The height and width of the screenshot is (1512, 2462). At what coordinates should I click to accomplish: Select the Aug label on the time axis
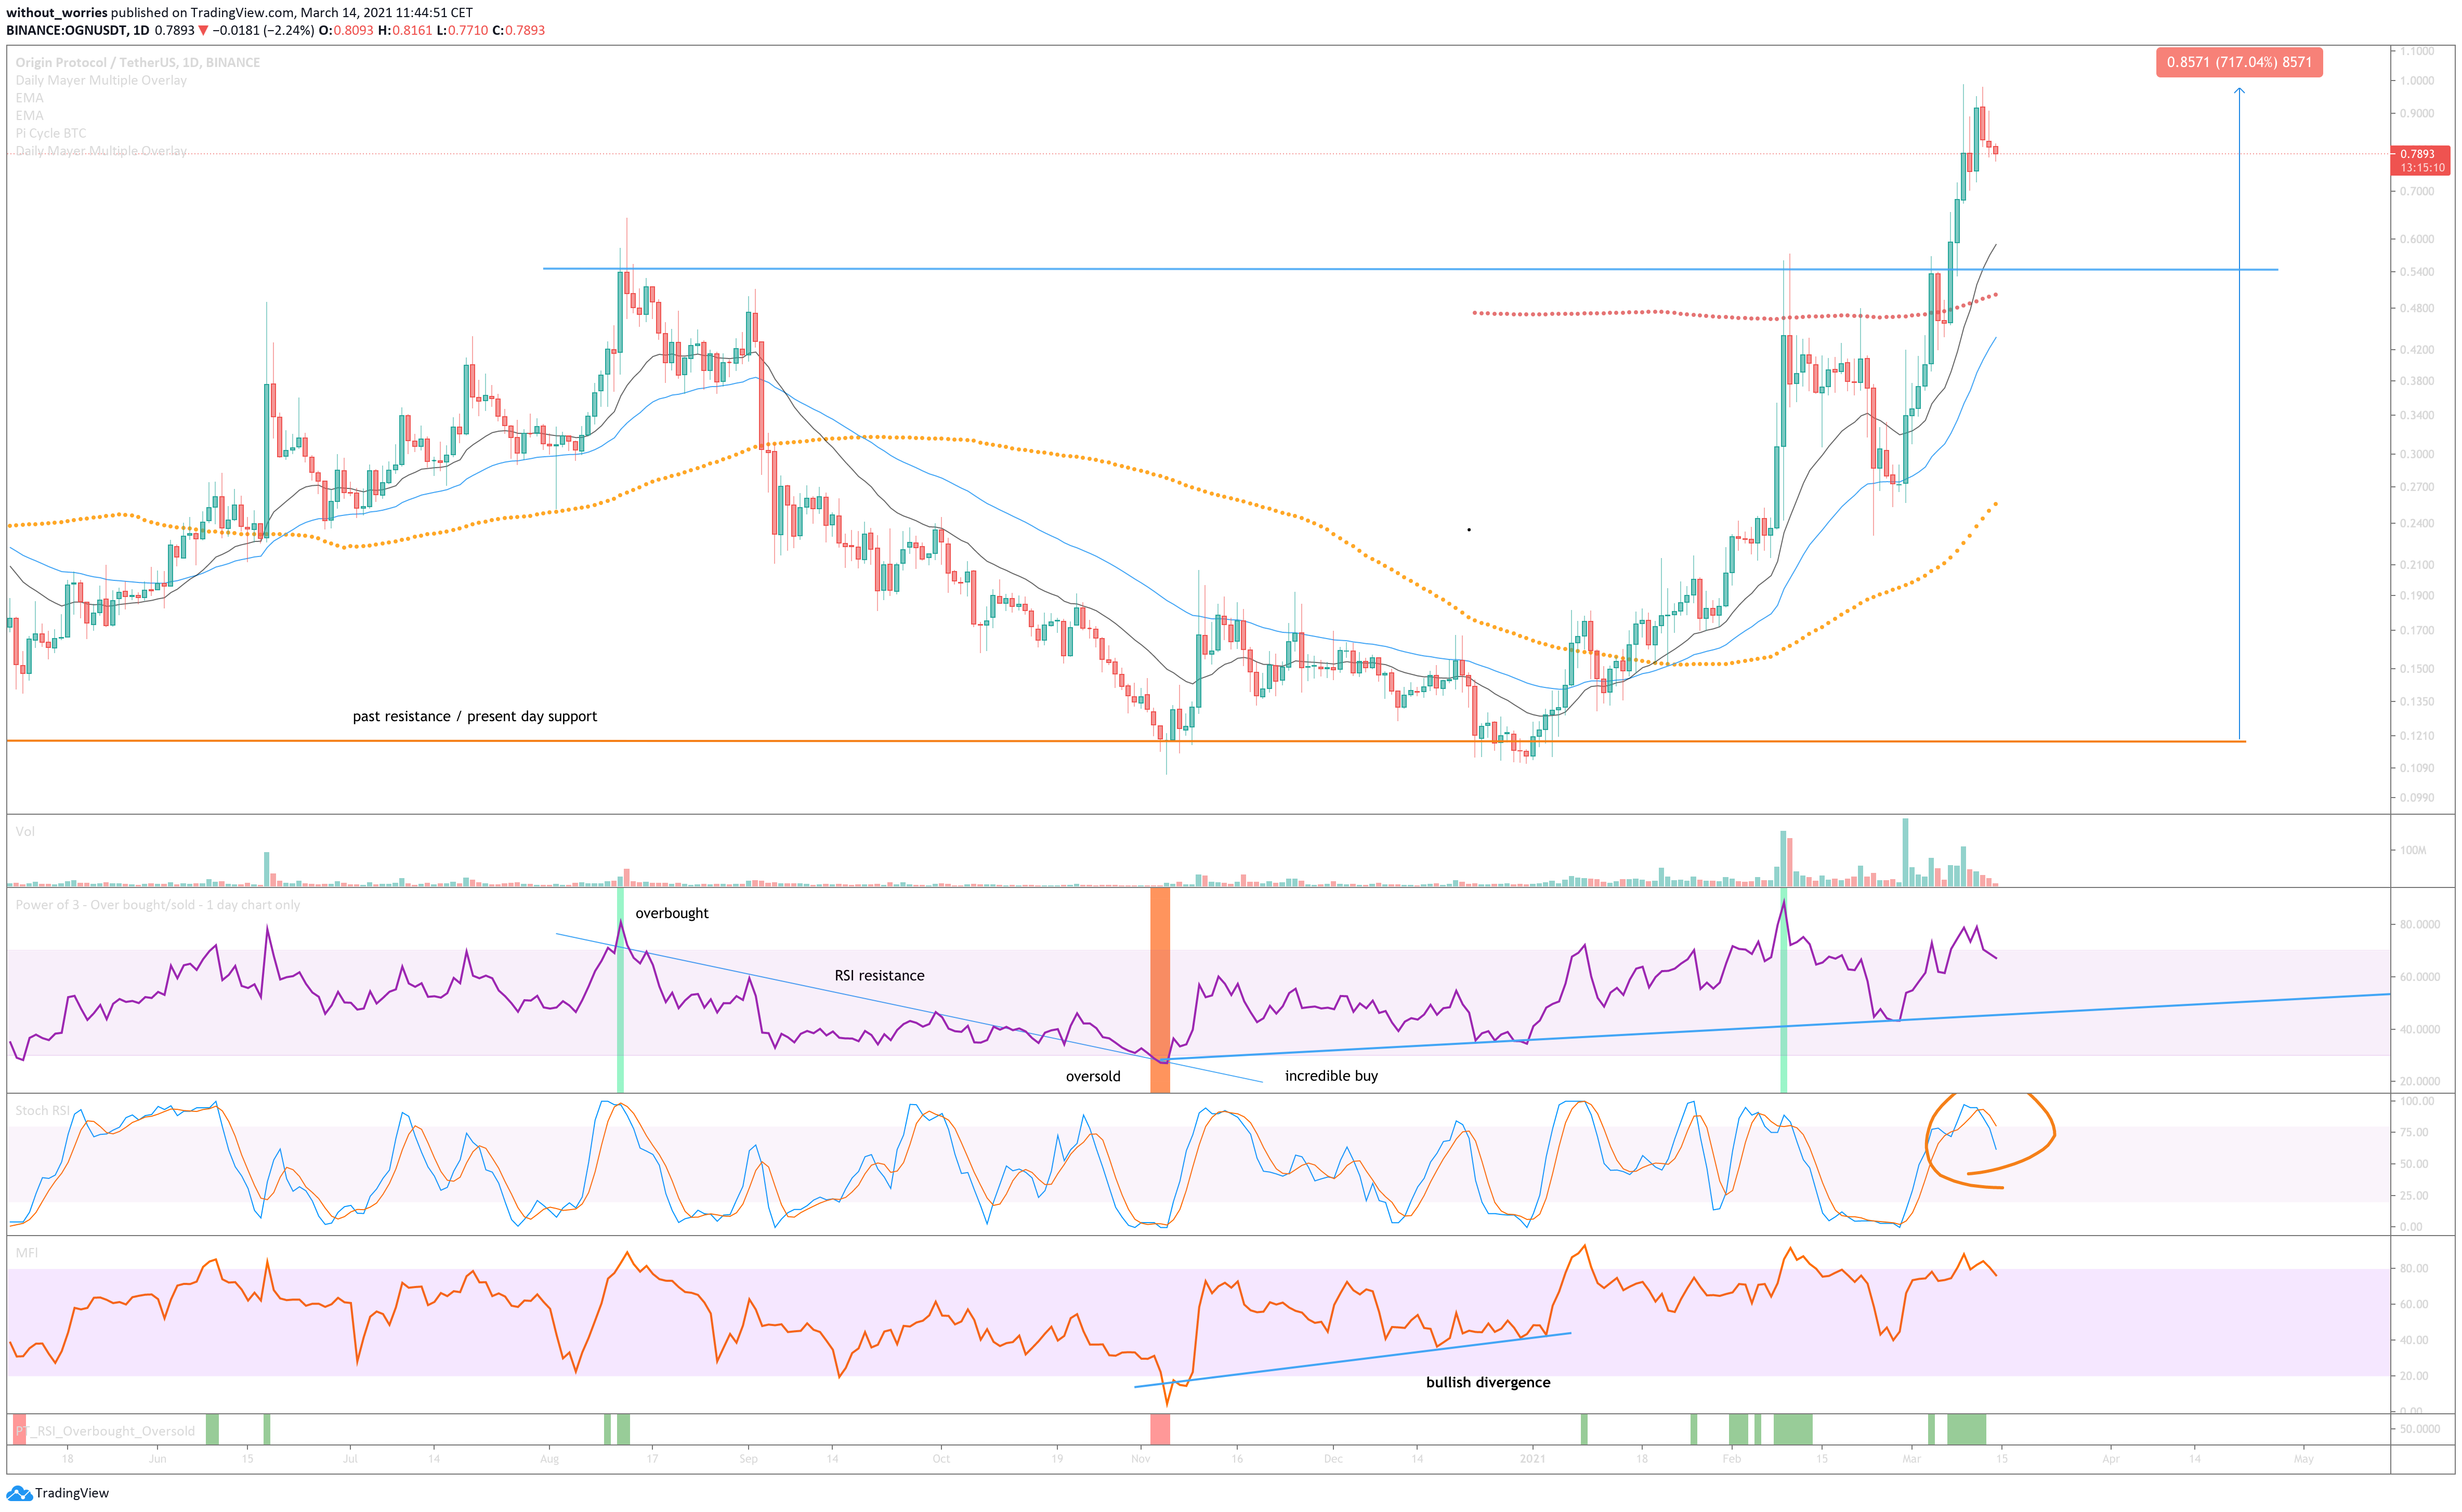549,1459
